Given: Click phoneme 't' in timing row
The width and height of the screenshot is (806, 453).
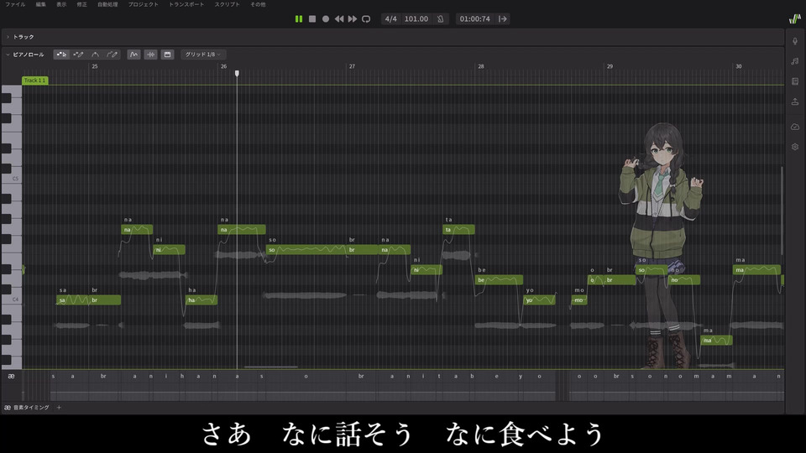Looking at the screenshot, I should (439, 377).
